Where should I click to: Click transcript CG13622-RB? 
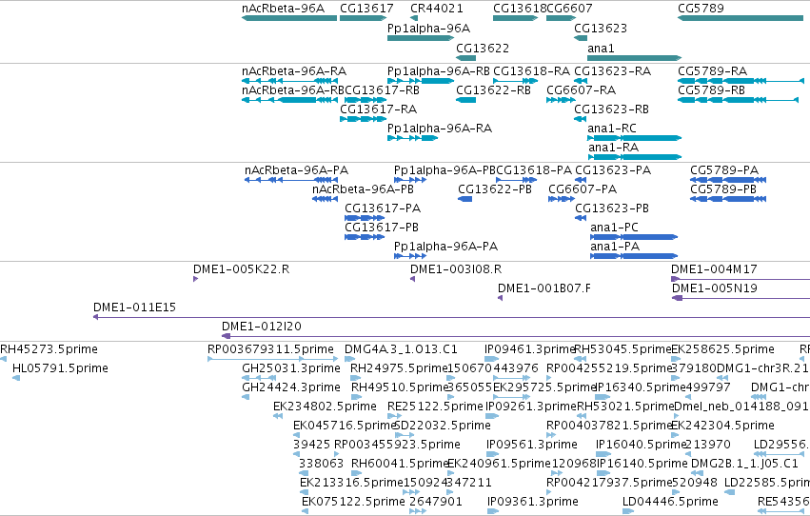pyautogui.click(x=466, y=100)
